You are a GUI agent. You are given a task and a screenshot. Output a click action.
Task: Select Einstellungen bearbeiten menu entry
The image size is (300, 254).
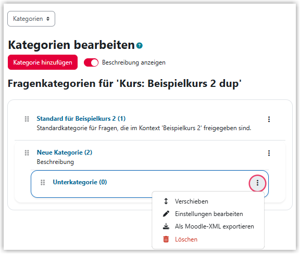tap(208, 214)
